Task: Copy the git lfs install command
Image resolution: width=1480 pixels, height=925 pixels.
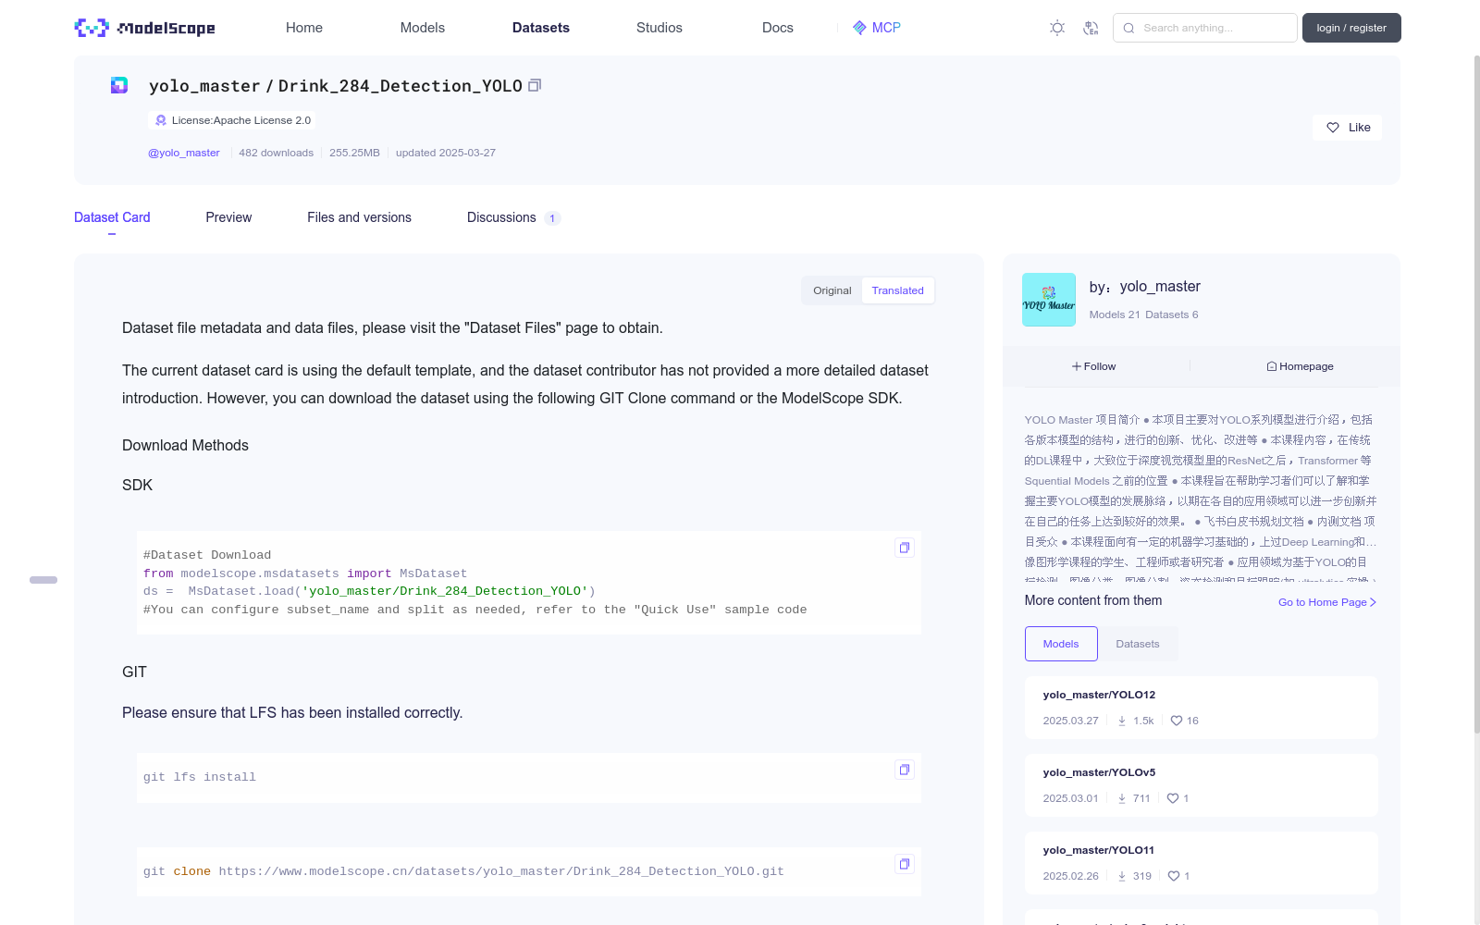Action: [905, 770]
